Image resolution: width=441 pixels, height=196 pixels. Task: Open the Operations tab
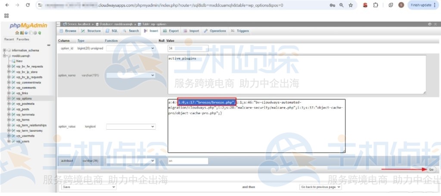215,31
